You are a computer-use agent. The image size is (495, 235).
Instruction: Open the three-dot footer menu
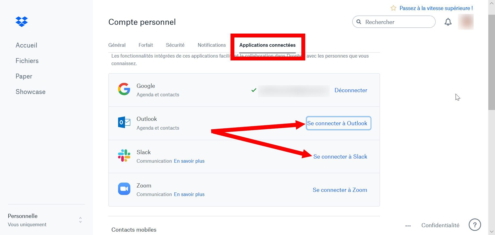coord(408,226)
